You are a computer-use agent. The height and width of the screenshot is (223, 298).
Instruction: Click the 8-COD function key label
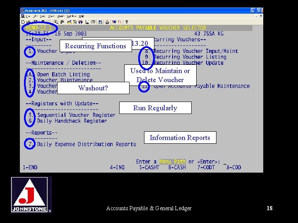tap(233, 167)
